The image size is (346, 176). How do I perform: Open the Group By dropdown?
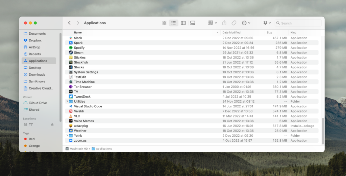pyautogui.click(x=213, y=23)
